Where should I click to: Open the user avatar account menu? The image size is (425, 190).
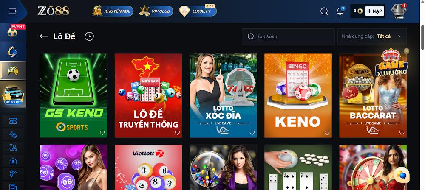399,11
